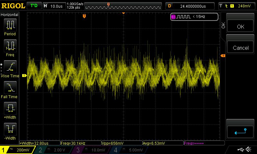This screenshot has height=154, width=257.
Task: Click the waveform memory overview bar
Action: pyautogui.click(x=123, y=6)
